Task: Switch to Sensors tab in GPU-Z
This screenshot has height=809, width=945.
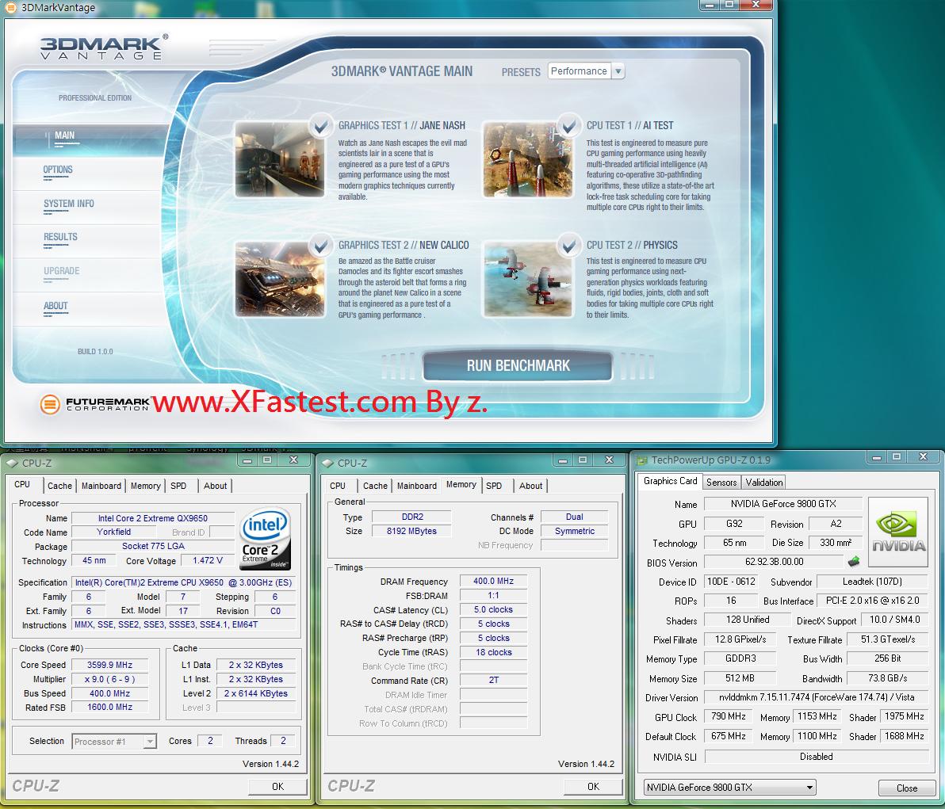Action: coord(721,483)
